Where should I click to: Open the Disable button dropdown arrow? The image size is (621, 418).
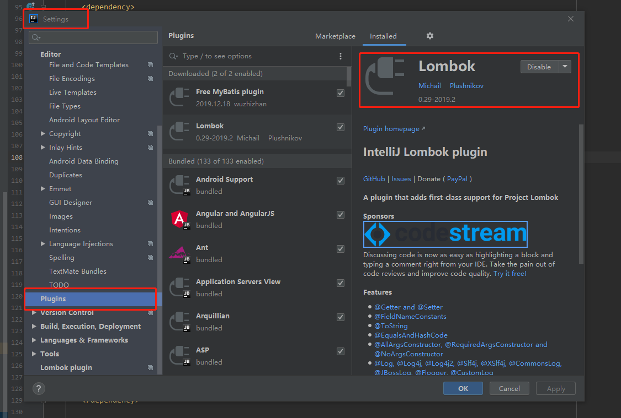pos(565,67)
